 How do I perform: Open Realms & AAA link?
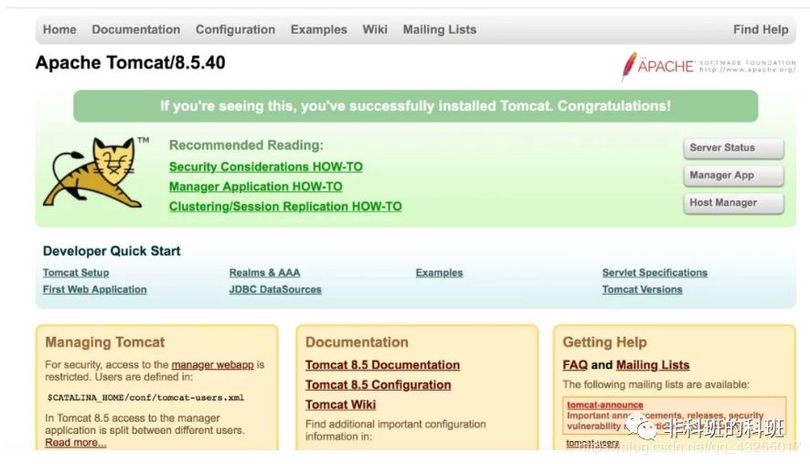[x=264, y=273]
